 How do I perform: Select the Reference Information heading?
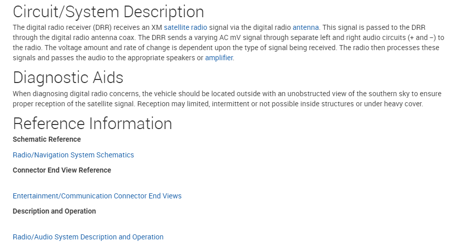pos(92,123)
